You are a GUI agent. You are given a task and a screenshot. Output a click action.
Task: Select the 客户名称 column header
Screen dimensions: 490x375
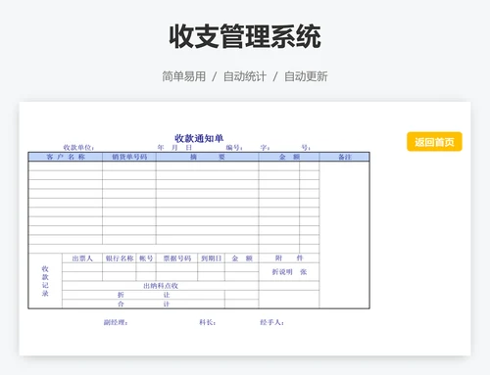point(66,157)
